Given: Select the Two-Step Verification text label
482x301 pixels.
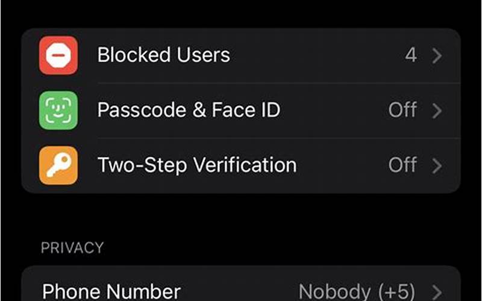Looking at the screenshot, I should pyautogui.click(x=197, y=165).
